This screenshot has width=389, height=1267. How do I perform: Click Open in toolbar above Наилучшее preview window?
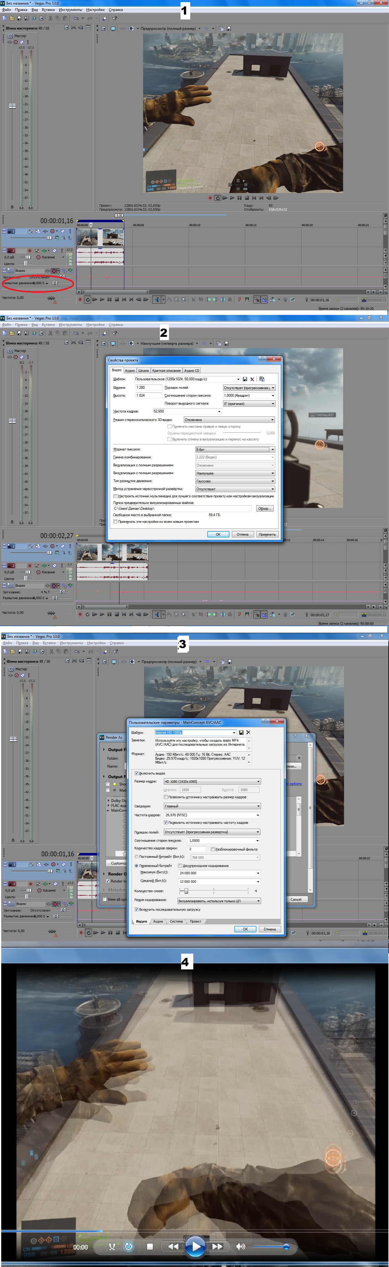[12, 333]
